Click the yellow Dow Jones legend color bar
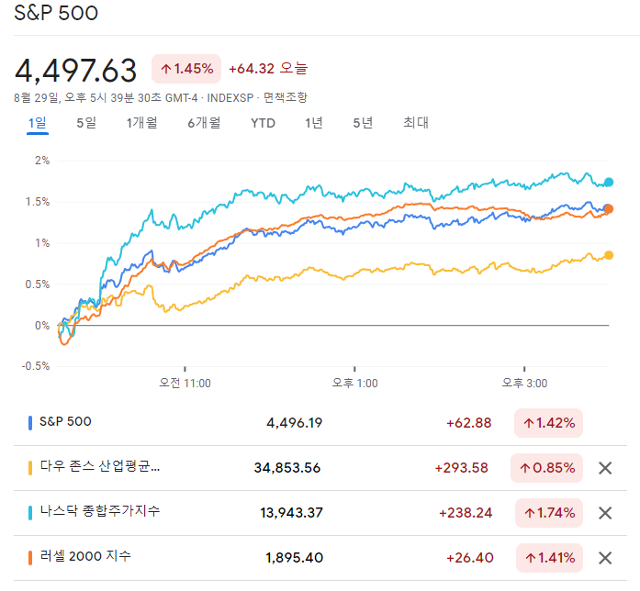Viewport: 640px width, 591px height. [29, 468]
